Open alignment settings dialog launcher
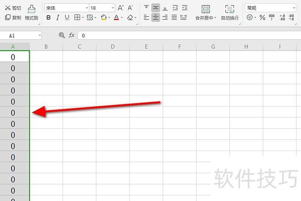Viewport: 301px width, 201px height. pyautogui.click(x=240, y=24)
